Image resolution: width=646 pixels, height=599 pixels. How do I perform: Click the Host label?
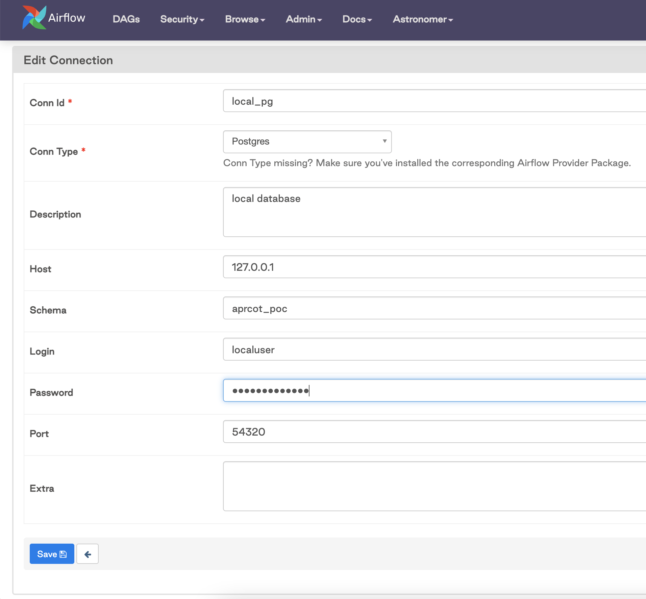41,269
